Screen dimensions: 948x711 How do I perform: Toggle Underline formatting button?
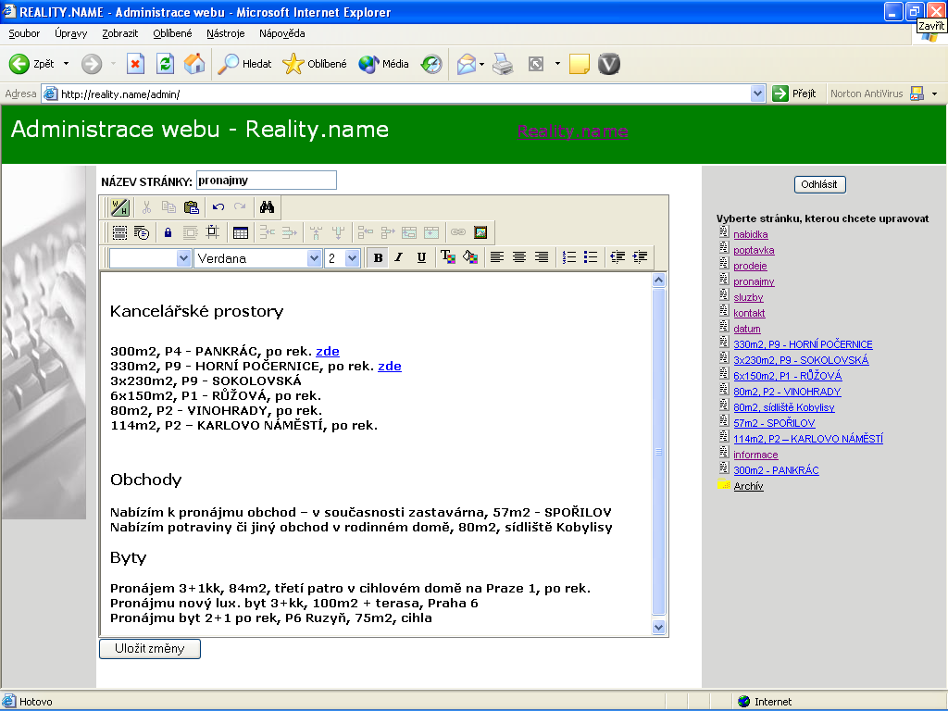pyautogui.click(x=421, y=257)
